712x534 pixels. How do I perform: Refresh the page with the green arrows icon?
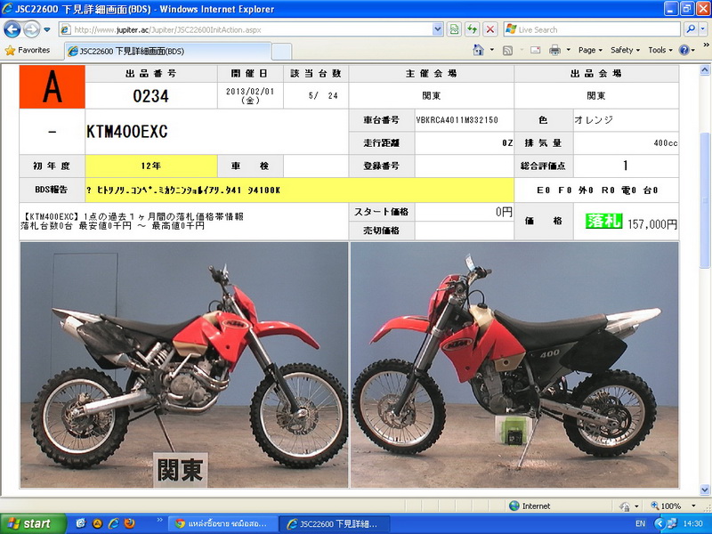coord(473,30)
